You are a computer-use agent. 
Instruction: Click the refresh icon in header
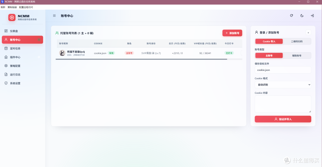tap(291, 15)
